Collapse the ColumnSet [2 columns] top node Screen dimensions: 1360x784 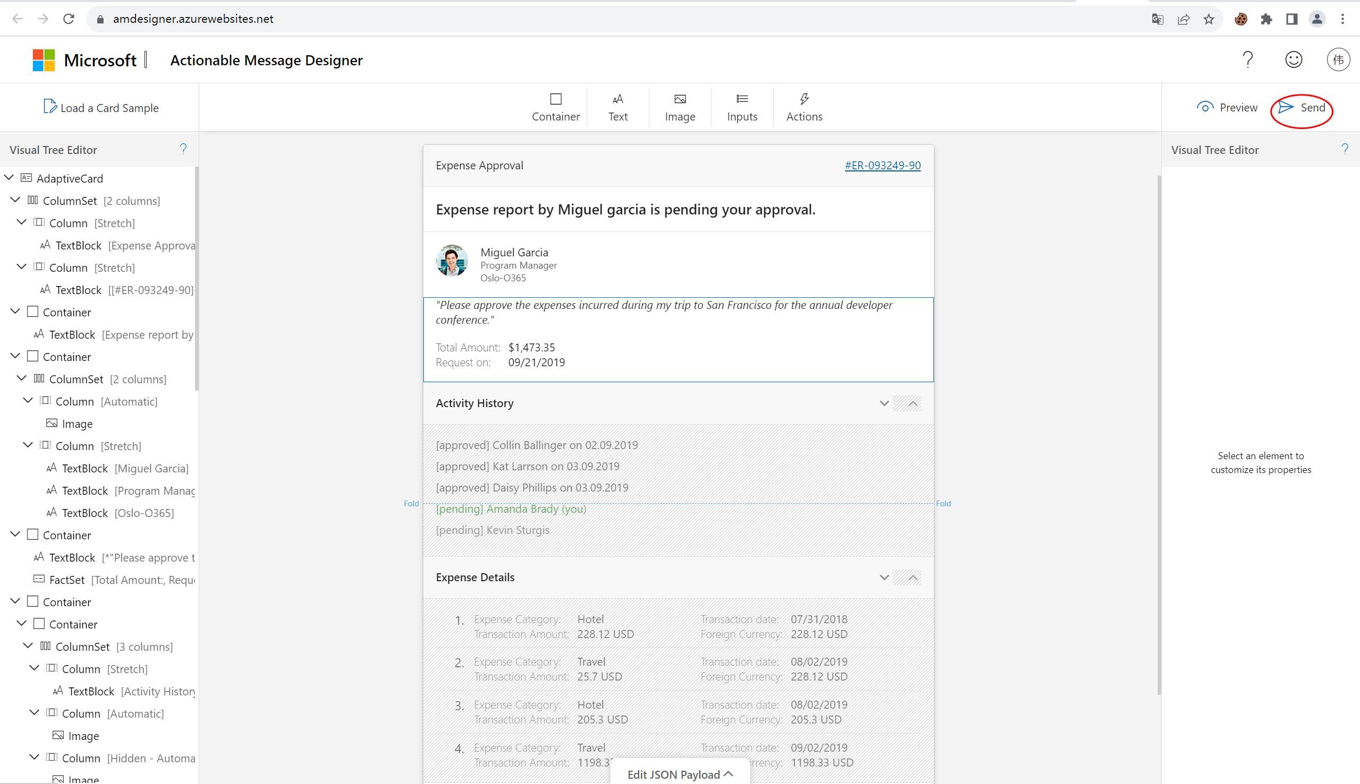[x=15, y=200]
